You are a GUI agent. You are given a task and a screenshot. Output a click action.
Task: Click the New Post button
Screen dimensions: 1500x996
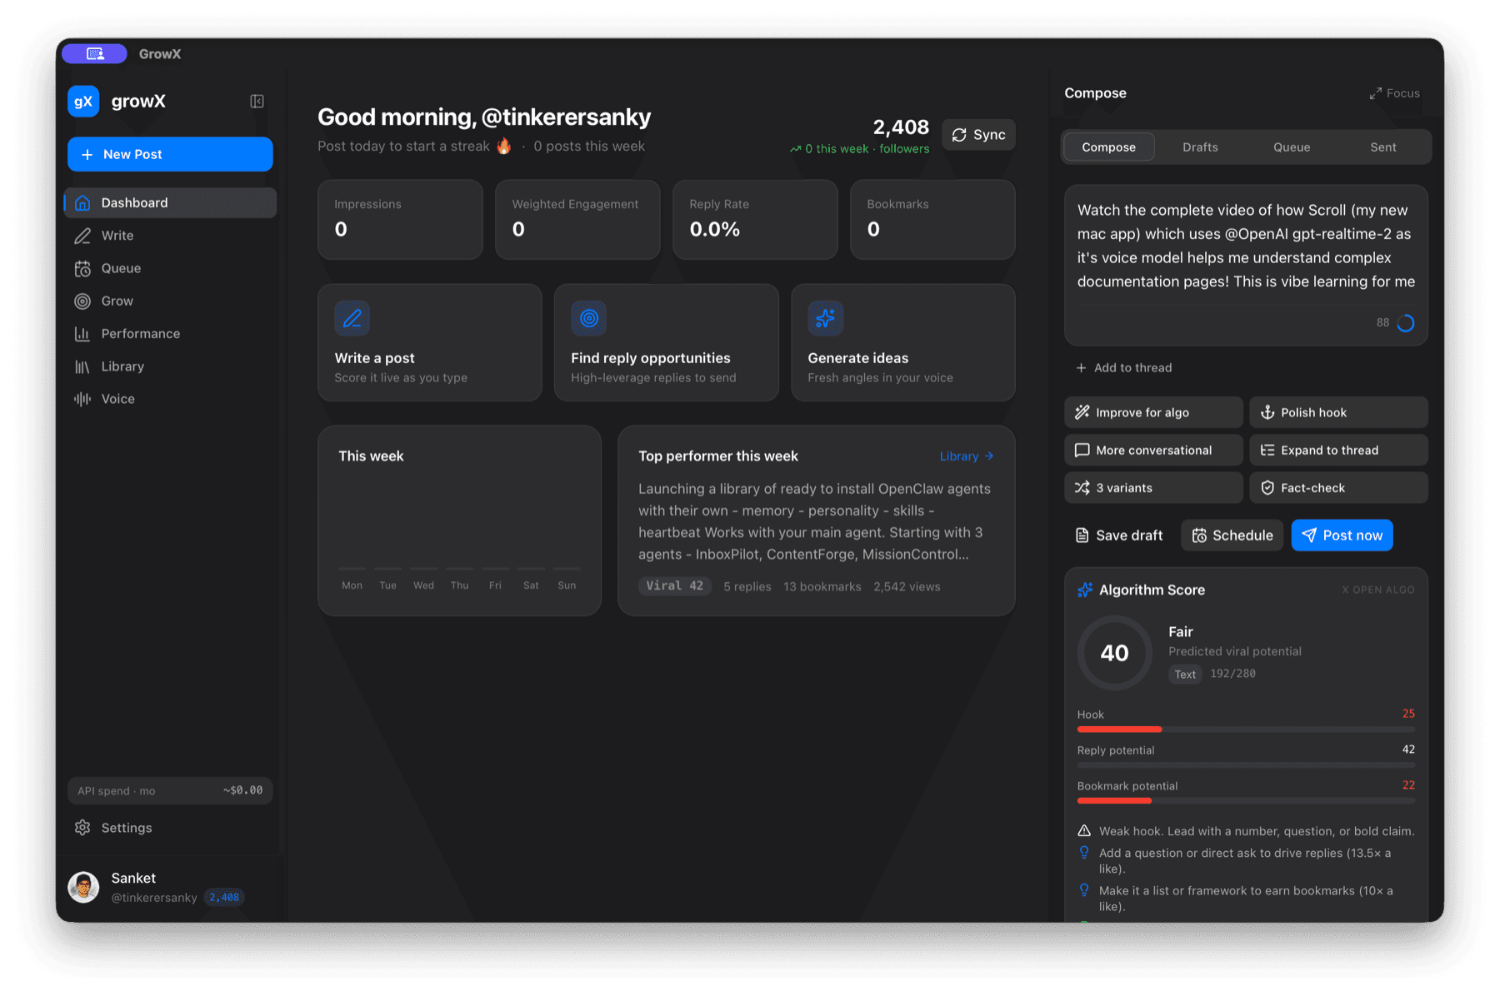[x=170, y=154]
